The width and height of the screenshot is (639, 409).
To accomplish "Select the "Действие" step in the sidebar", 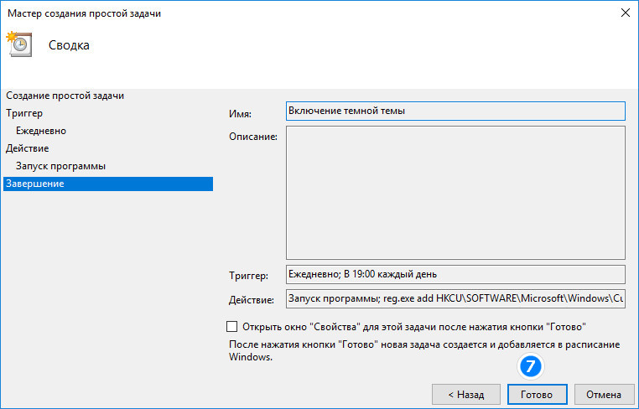I will pos(28,148).
